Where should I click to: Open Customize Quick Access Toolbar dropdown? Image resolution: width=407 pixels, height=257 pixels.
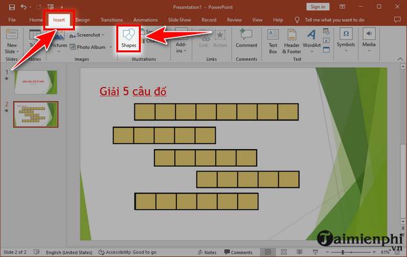pyautogui.click(x=62, y=7)
